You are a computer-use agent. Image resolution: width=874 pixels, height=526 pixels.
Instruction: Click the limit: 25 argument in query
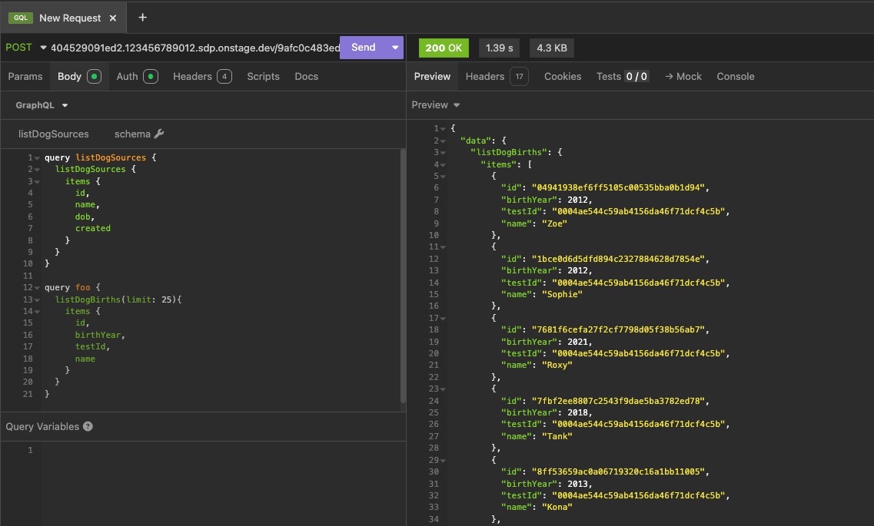(149, 299)
